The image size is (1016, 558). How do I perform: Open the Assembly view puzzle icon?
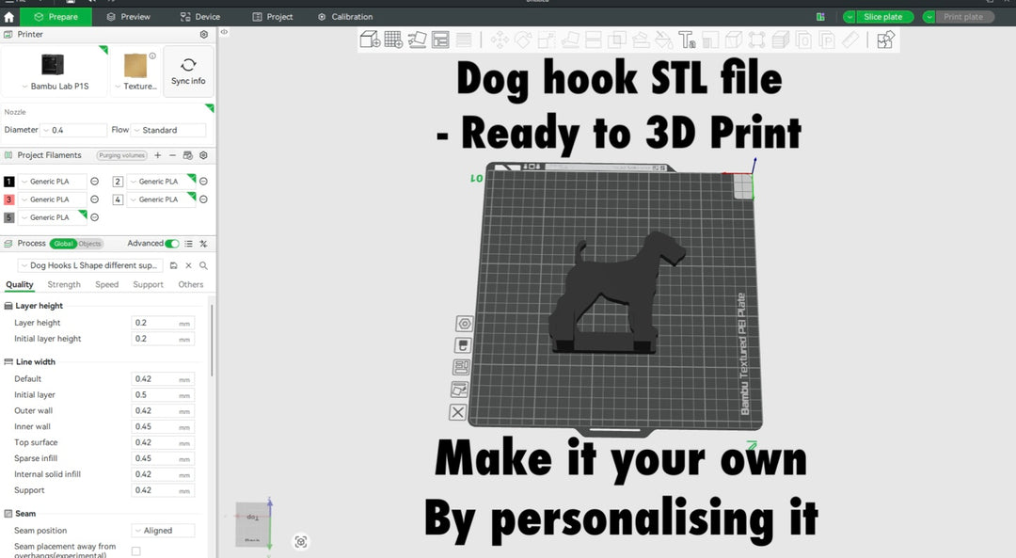pyautogui.click(x=885, y=40)
